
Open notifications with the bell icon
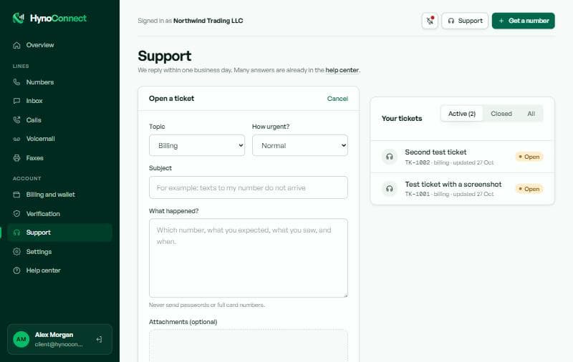(x=430, y=21)
